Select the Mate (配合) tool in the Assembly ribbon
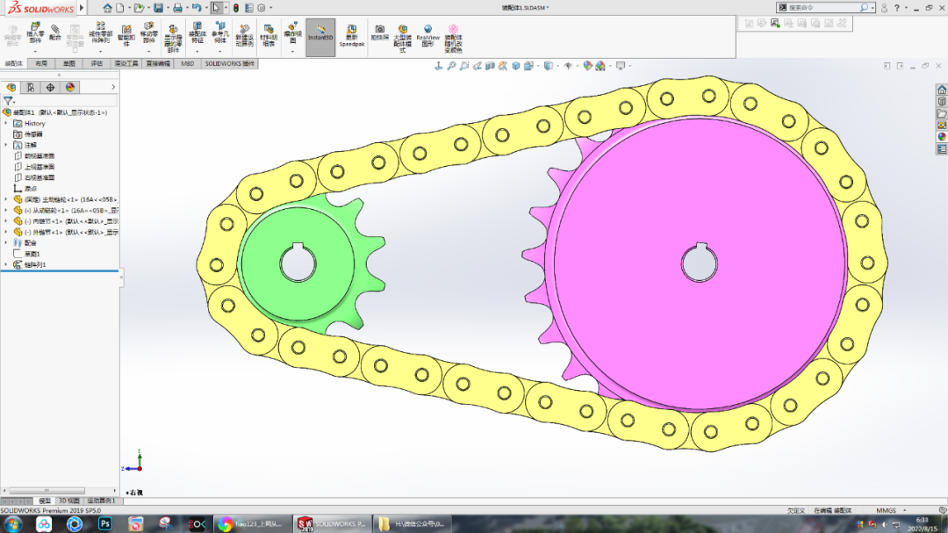 [x=54, y=33]
